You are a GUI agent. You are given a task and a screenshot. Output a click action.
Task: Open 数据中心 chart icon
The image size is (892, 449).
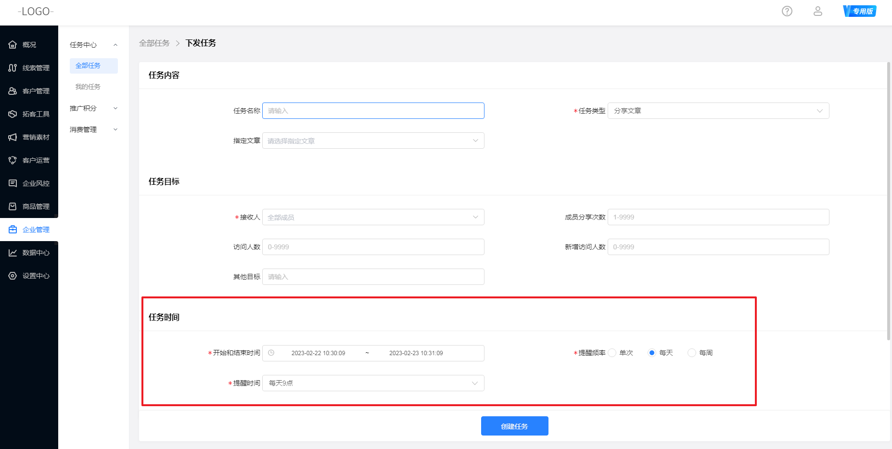pyautogui.click(x=13, y=253)
